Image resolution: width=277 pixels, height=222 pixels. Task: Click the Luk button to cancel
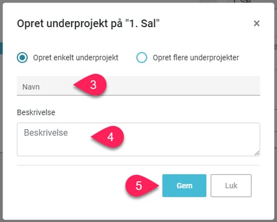[231, 185]
